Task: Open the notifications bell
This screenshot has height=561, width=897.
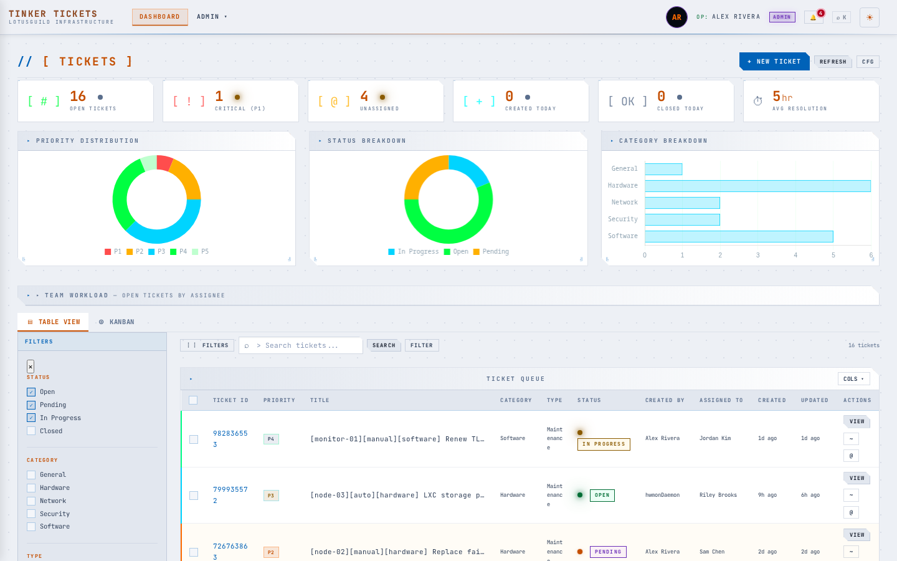Action: [x=814, y=17]
